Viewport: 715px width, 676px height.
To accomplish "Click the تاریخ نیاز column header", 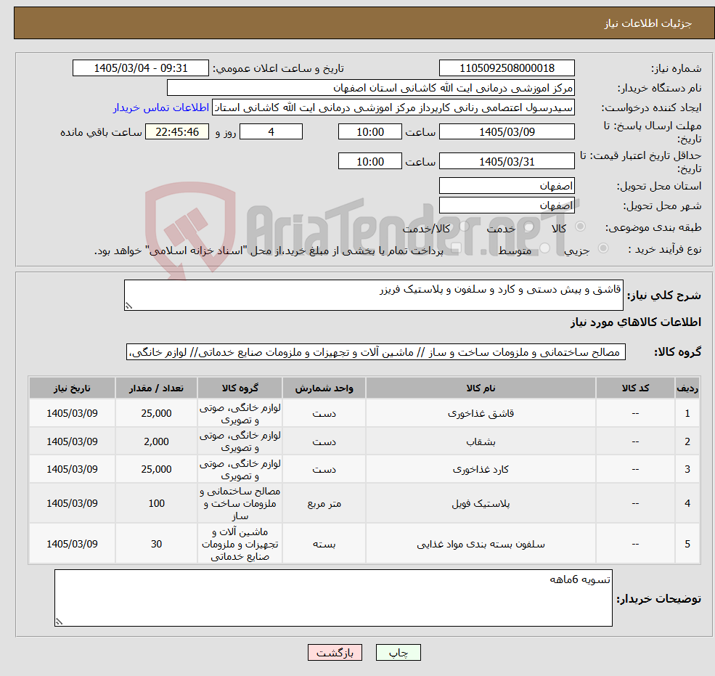I will coord(72,388).
